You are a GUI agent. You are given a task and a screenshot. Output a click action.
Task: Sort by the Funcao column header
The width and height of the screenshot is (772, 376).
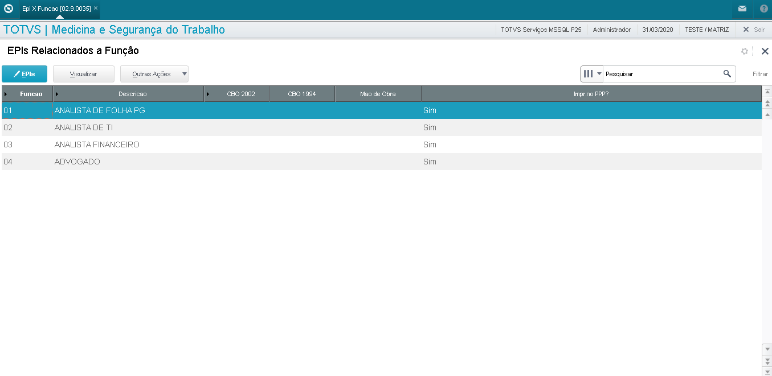(x=27, y=94)
